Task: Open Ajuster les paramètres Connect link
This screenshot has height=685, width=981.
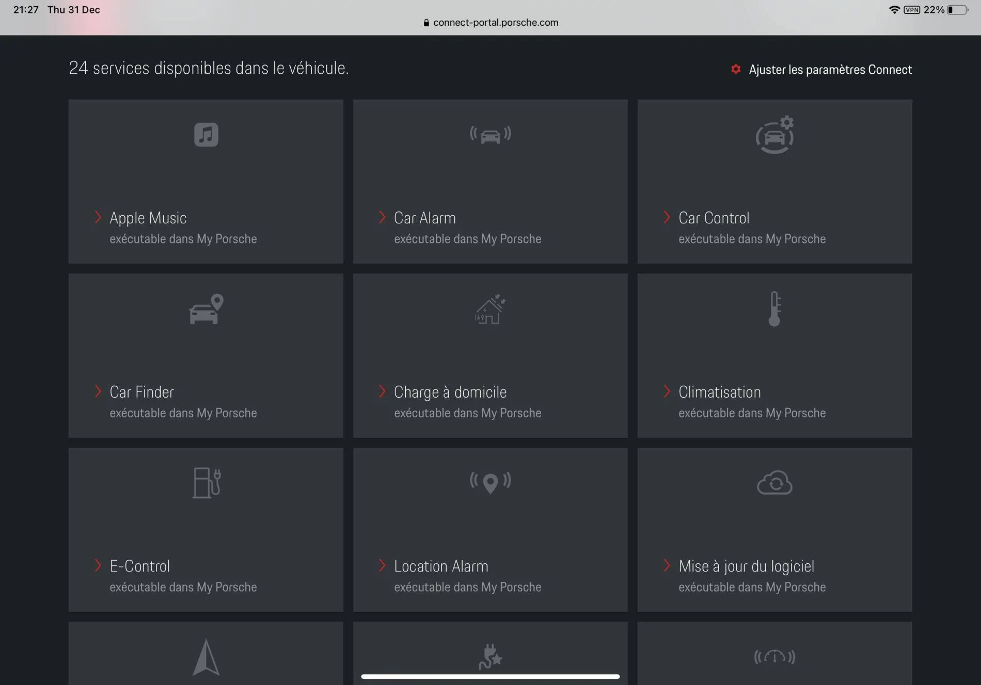Action: (x=830, y=70)
